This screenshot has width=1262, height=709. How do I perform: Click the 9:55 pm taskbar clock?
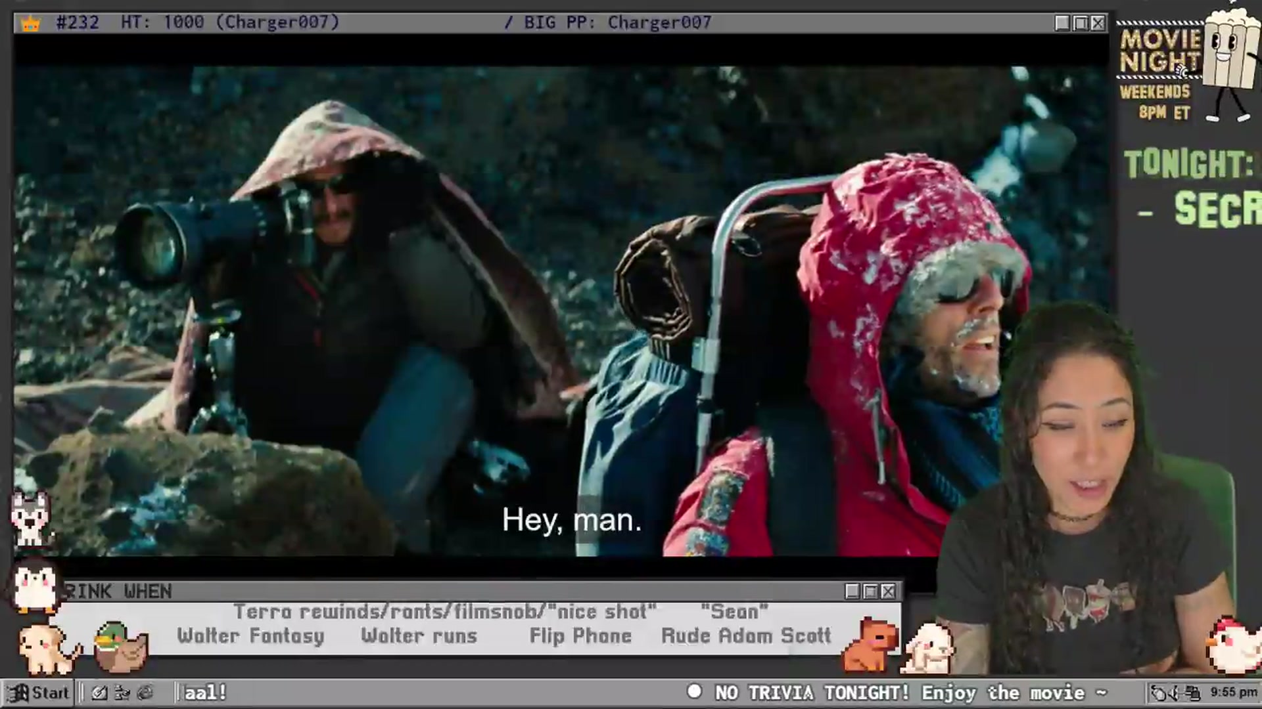pyautogui.click(x=1234, y=693)
